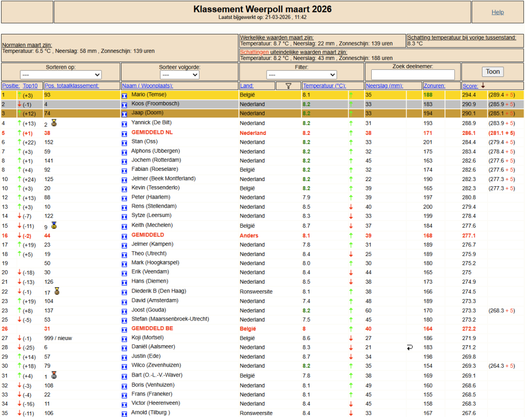Click the filter funnel icon beside Land
The height and width of the screenshot is (417, 525).
click(x=288, y=86)
